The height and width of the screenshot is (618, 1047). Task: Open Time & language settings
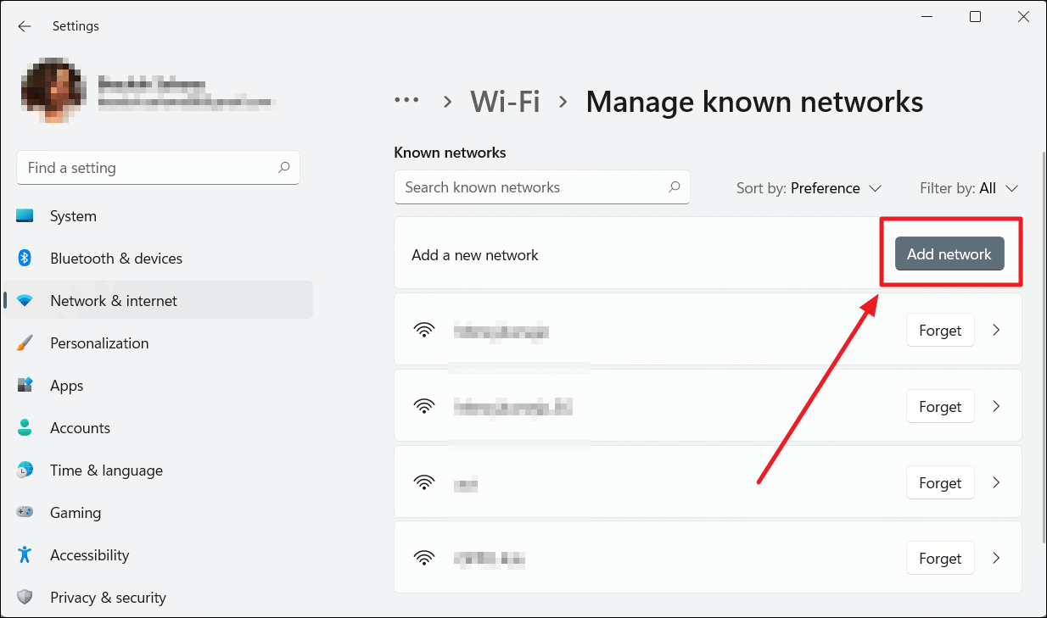pyautogui.click(x=25, y=470)
